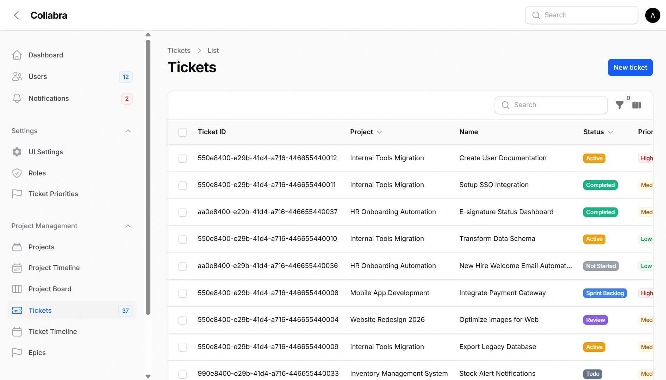Sort by the Project column header
Screen dimensions: 666x380
click(366, 132)
